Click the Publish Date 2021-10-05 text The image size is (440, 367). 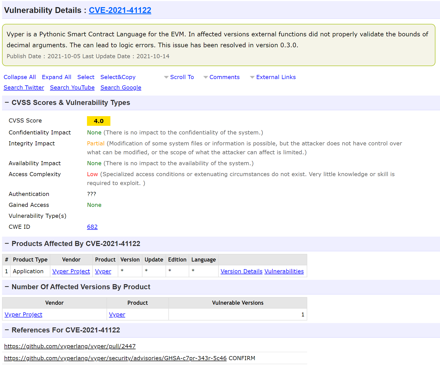(43, 56)
